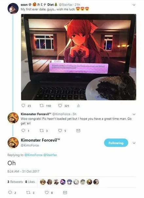Viewport: 144px width, 198px height.
Task: Expand the chevron menu on sean's tweet
Action: click(x=134, y=5)
